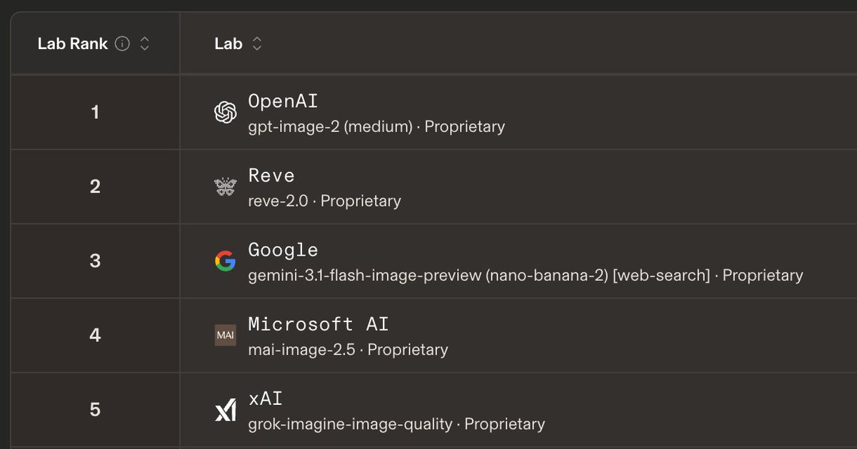Open the Reve lab name
The image size is (857, 449).
point(271,175)
